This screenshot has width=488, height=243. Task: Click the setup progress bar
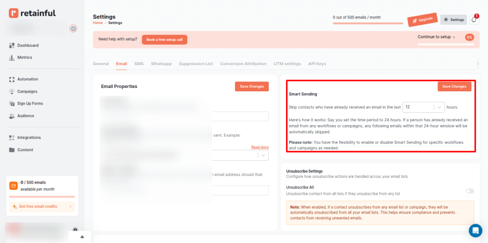pos(446,44)
